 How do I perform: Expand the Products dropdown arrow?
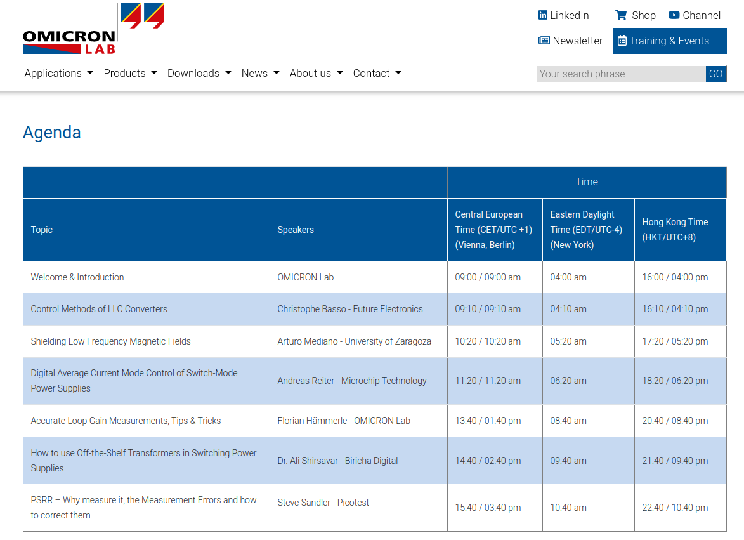click(154, 73)
